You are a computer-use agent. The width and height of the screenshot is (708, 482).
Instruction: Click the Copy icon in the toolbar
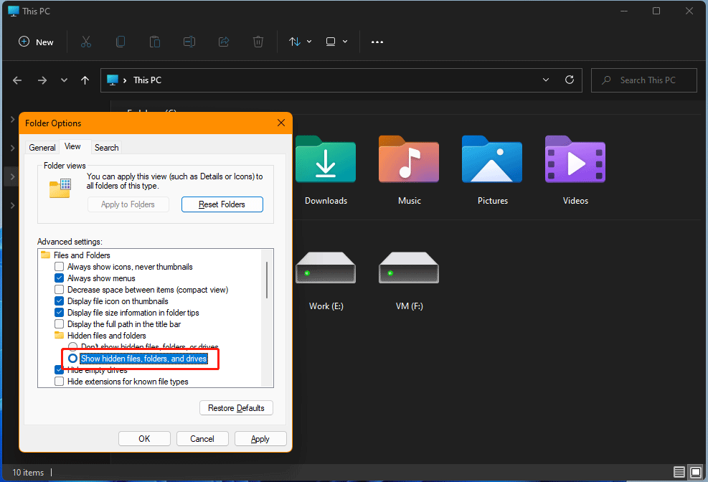[120, 42]
